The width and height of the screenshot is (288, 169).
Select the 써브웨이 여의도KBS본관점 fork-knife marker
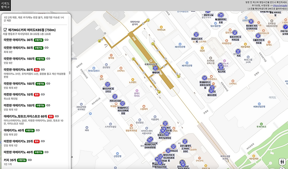pyautogui.click(x=149, y=140)
